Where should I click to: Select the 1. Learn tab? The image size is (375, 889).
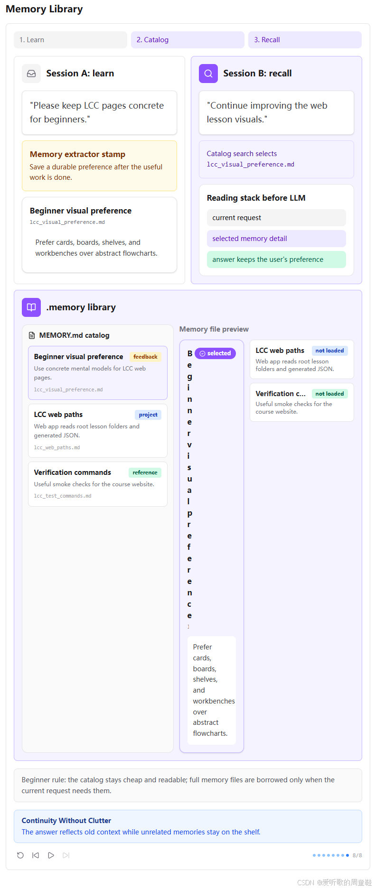70,40
